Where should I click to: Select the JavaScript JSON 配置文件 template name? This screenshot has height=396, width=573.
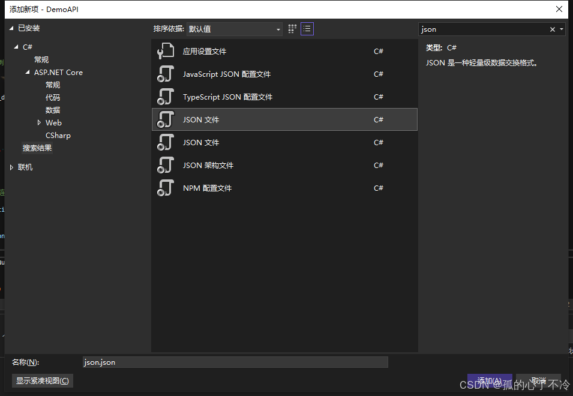[x=227, y=74]
